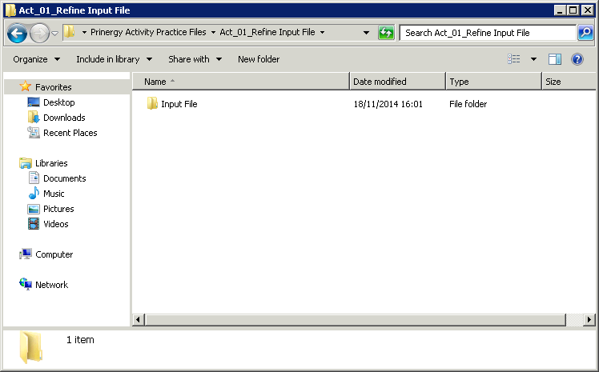This screenshot has width=599, height=372.
Task: Create a New folder
Action: 259,59
